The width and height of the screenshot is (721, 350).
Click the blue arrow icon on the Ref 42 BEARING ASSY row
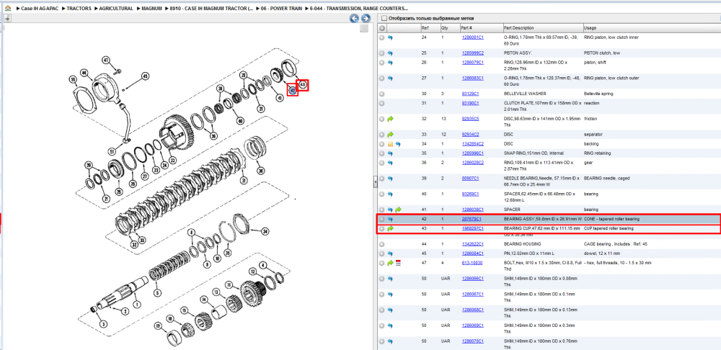click(x=390, y=219)
